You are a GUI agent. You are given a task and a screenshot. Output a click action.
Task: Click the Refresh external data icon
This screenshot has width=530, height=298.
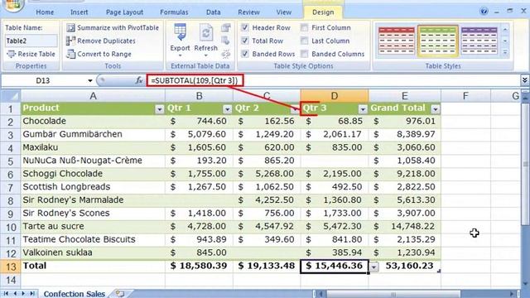coord(206,33)
